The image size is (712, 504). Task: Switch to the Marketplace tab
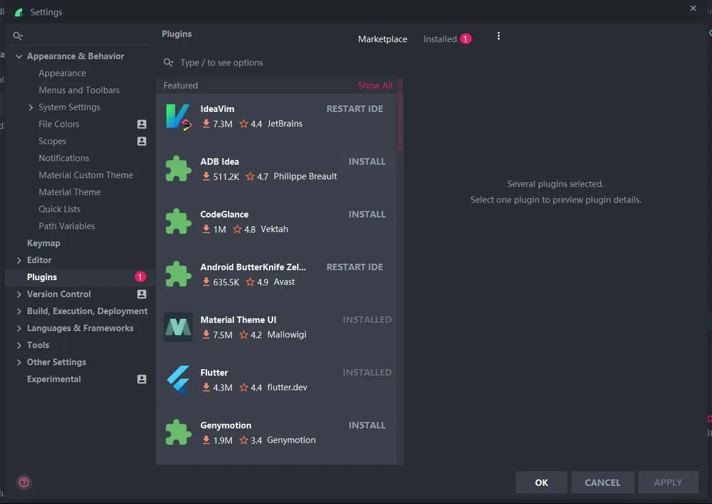[x=383, y=39]
